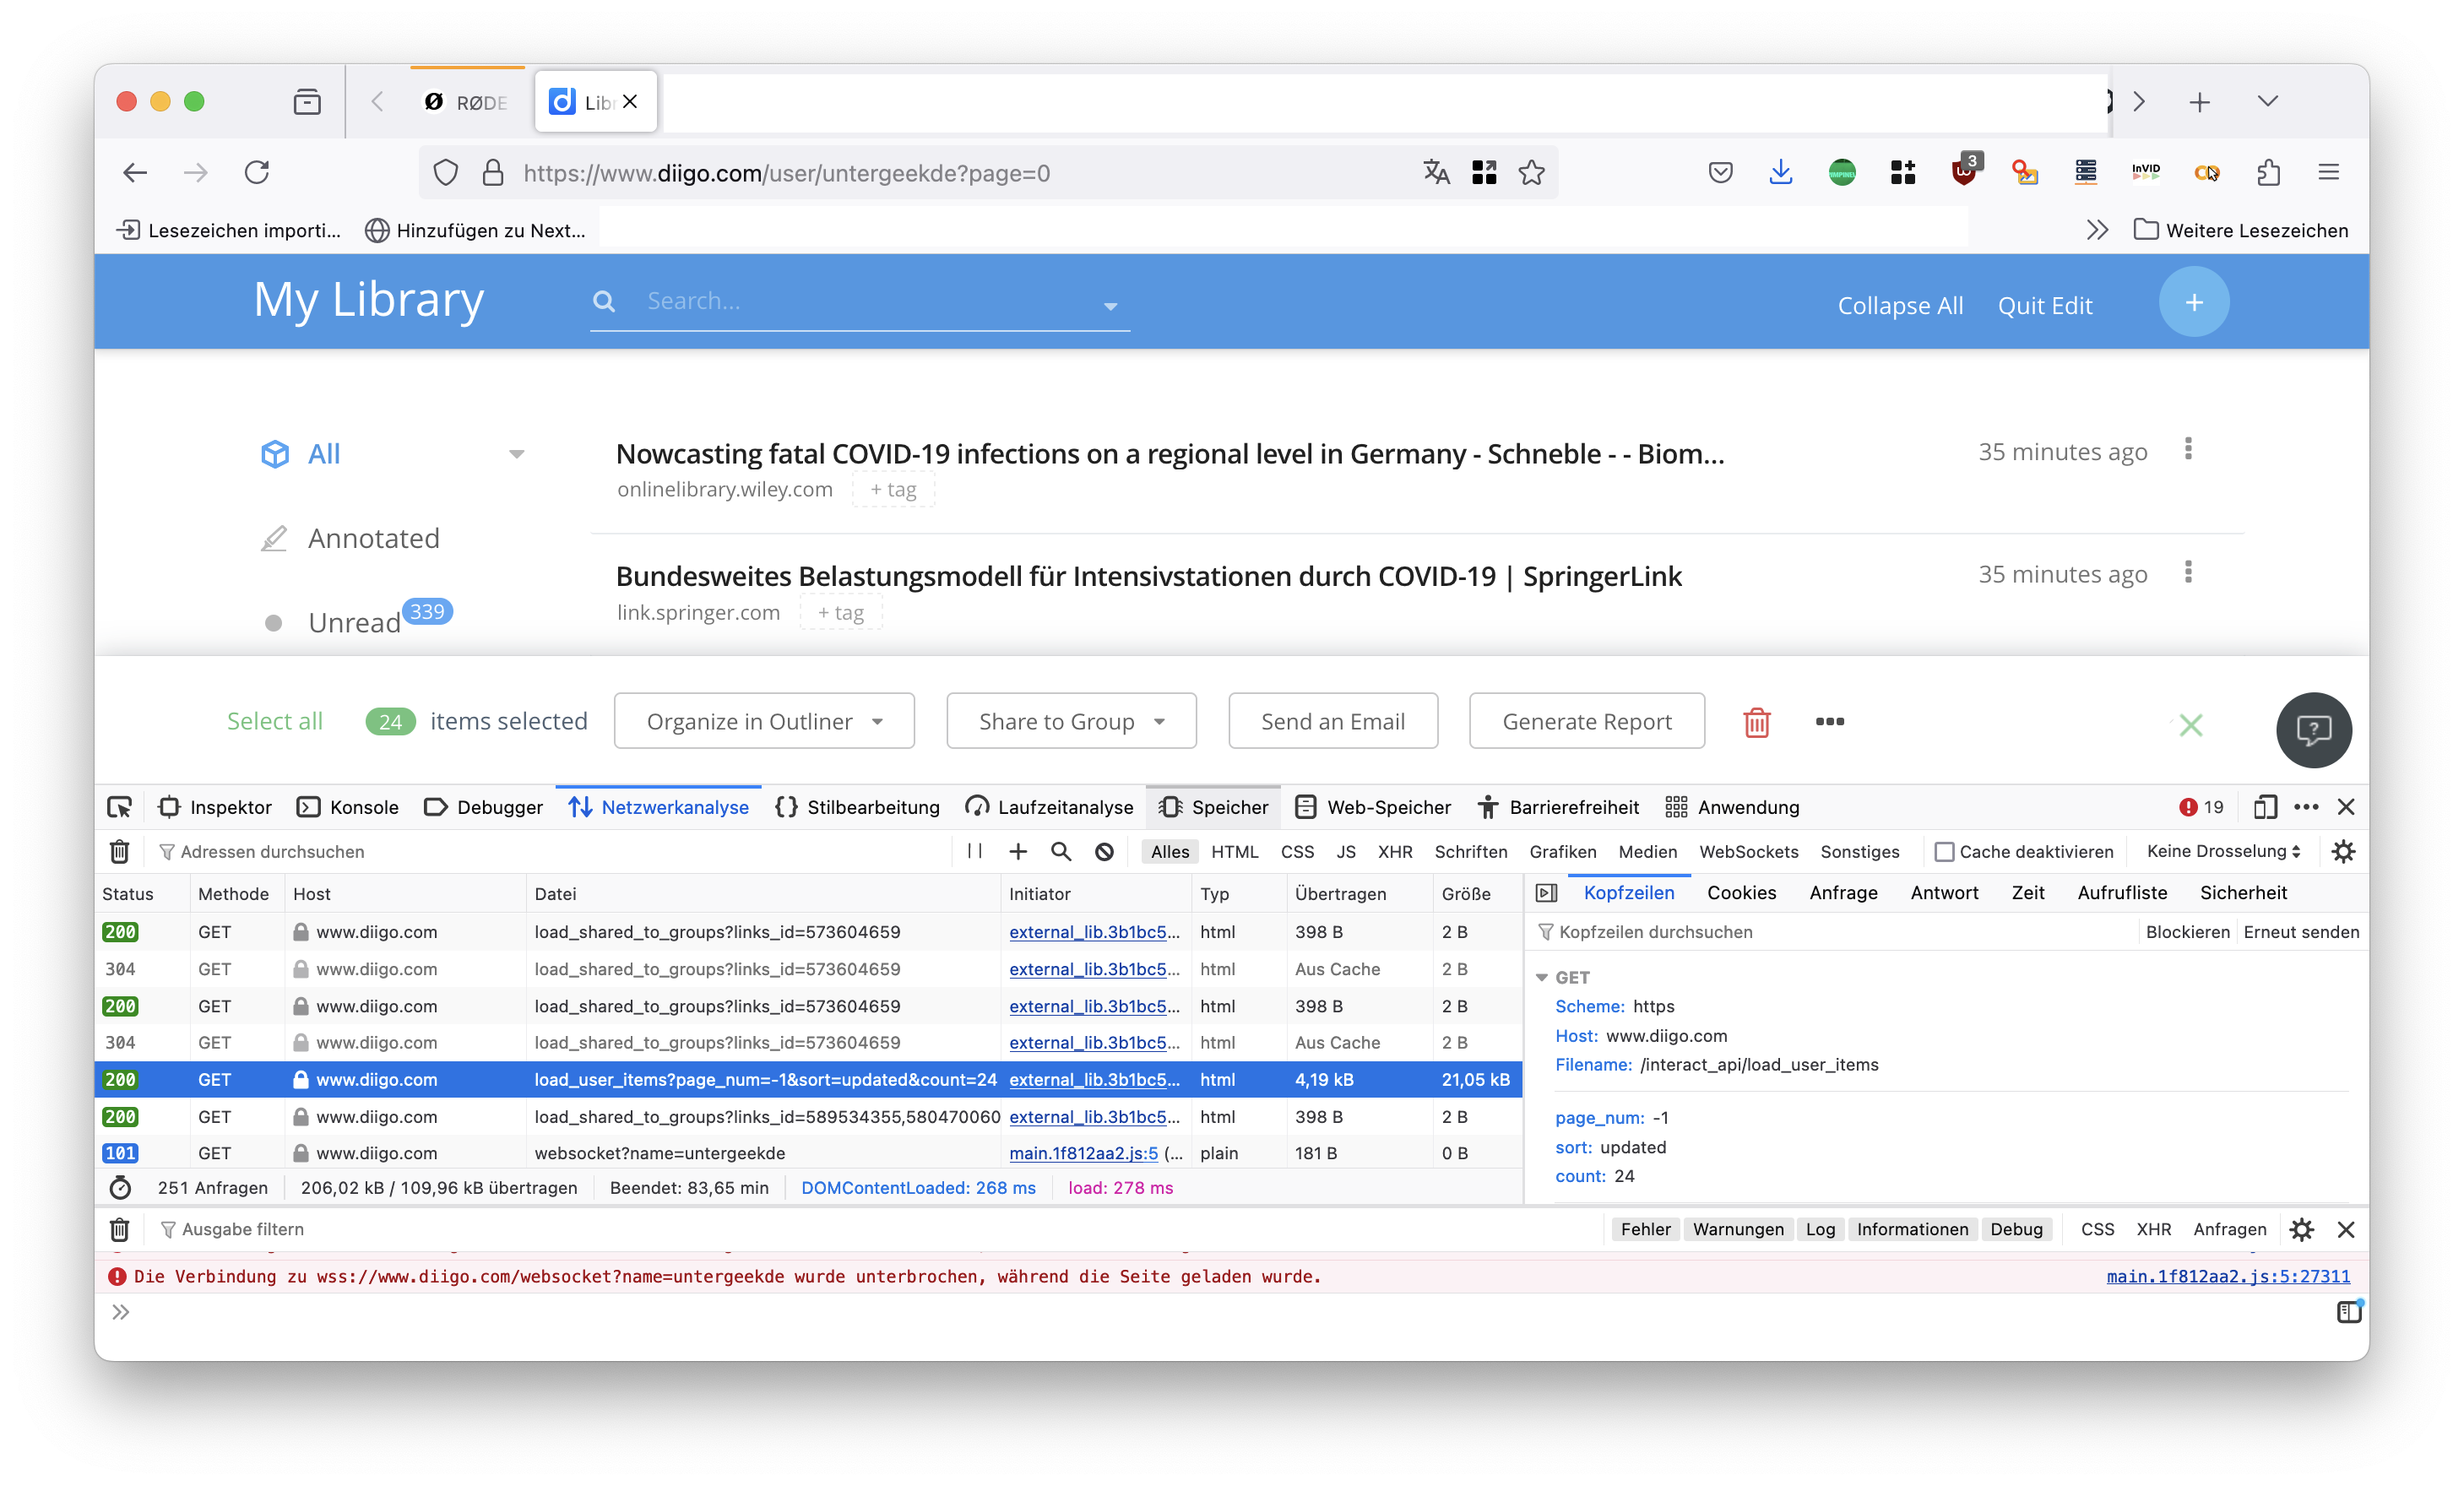Toggle the Log console filter
Screen dimensions: 2464x1486
[1820, 1229]
